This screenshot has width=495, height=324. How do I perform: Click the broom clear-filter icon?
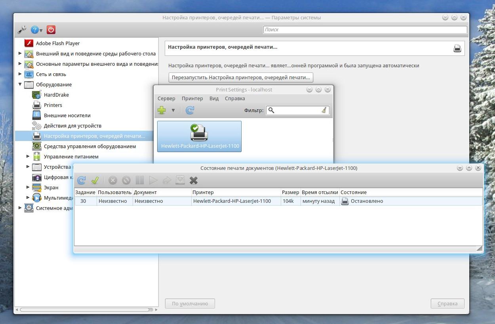tap(324, 110)
